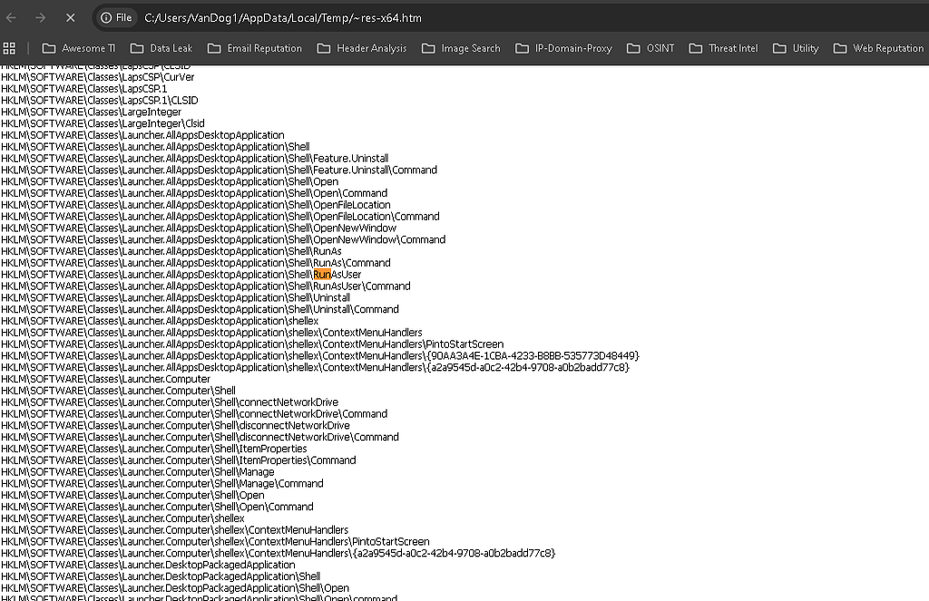Click the highlighted Run in RunAsUser line
This screenshot has width=929, height=601.
322,275
